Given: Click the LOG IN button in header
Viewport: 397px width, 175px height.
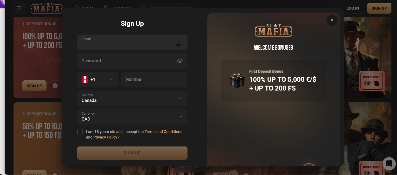Looking at the screenshot, I should click(x=353, y=8).
